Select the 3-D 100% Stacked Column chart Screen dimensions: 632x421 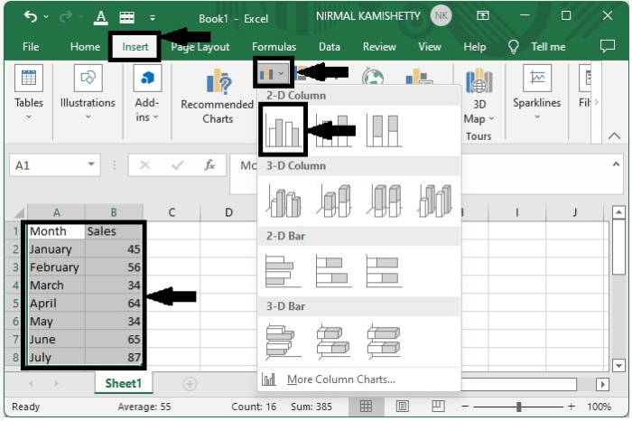[384, 201]
